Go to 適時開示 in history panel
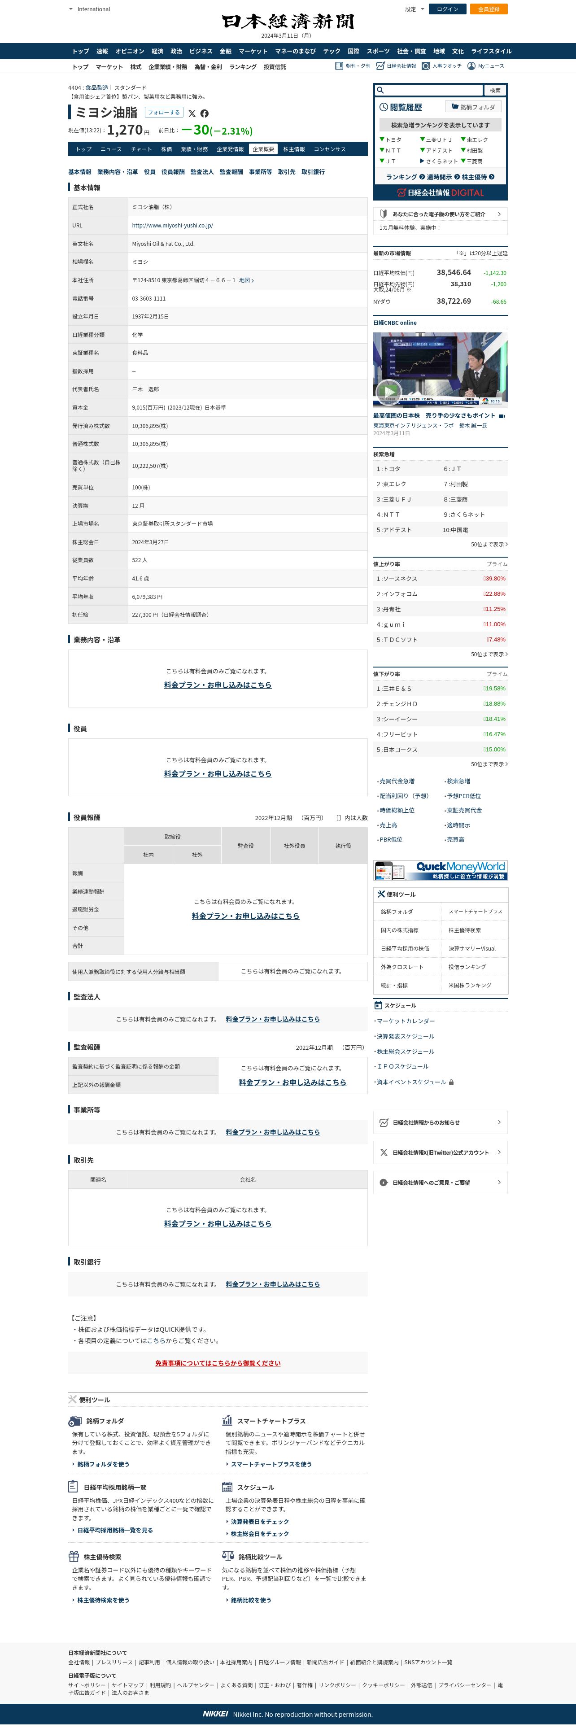Screen dimensions: 576x1728 click(x=443, y=177)
